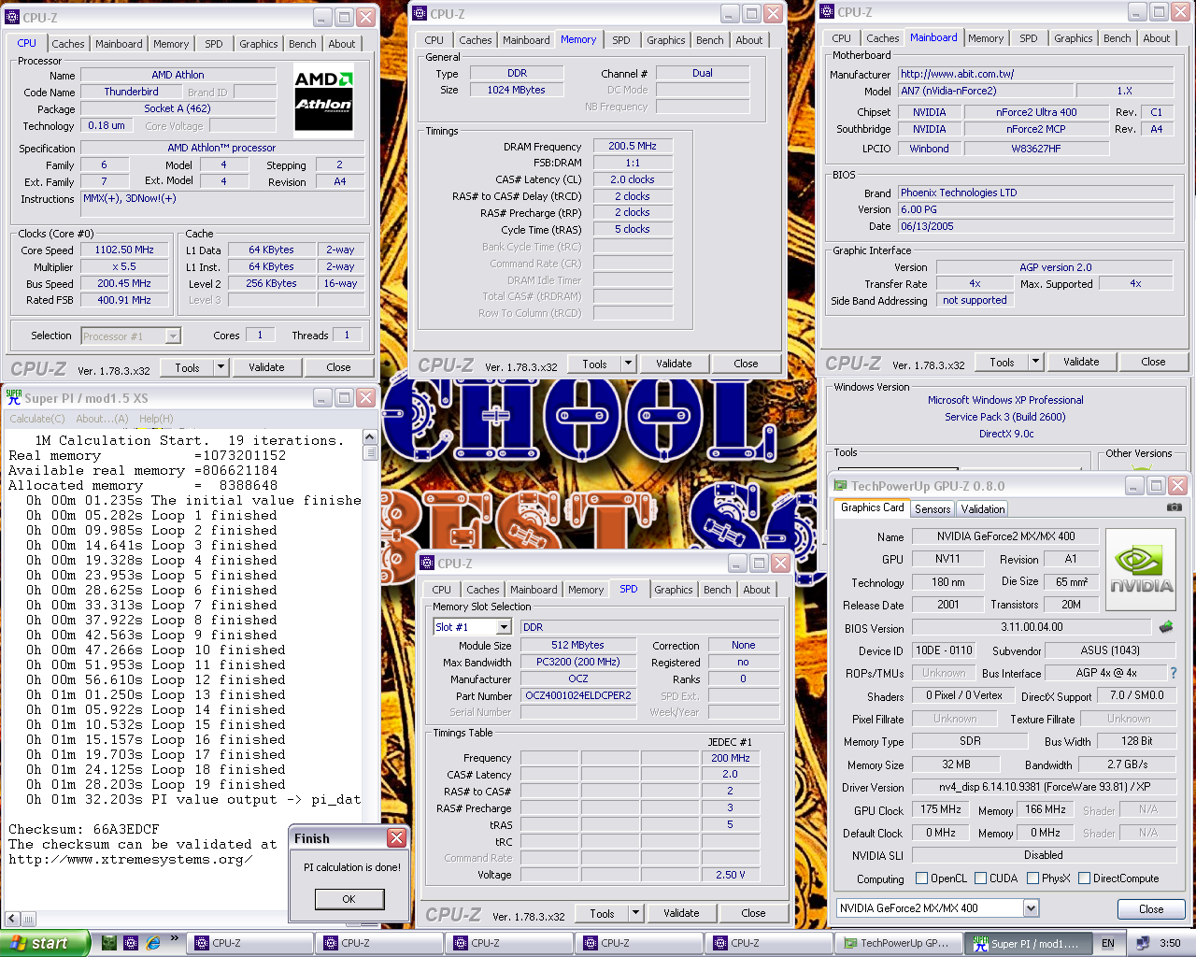Open Help(H) menu in Super PI

[156, 419]
